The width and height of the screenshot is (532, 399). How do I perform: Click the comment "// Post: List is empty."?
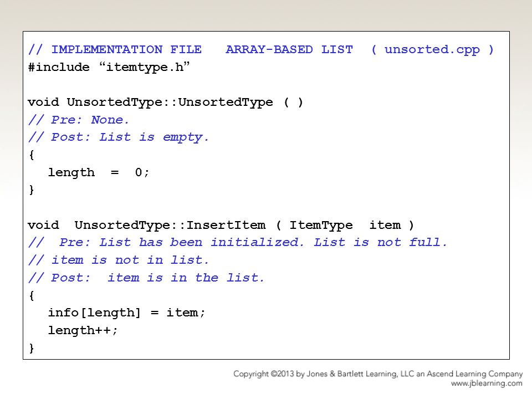click(119, 137)
